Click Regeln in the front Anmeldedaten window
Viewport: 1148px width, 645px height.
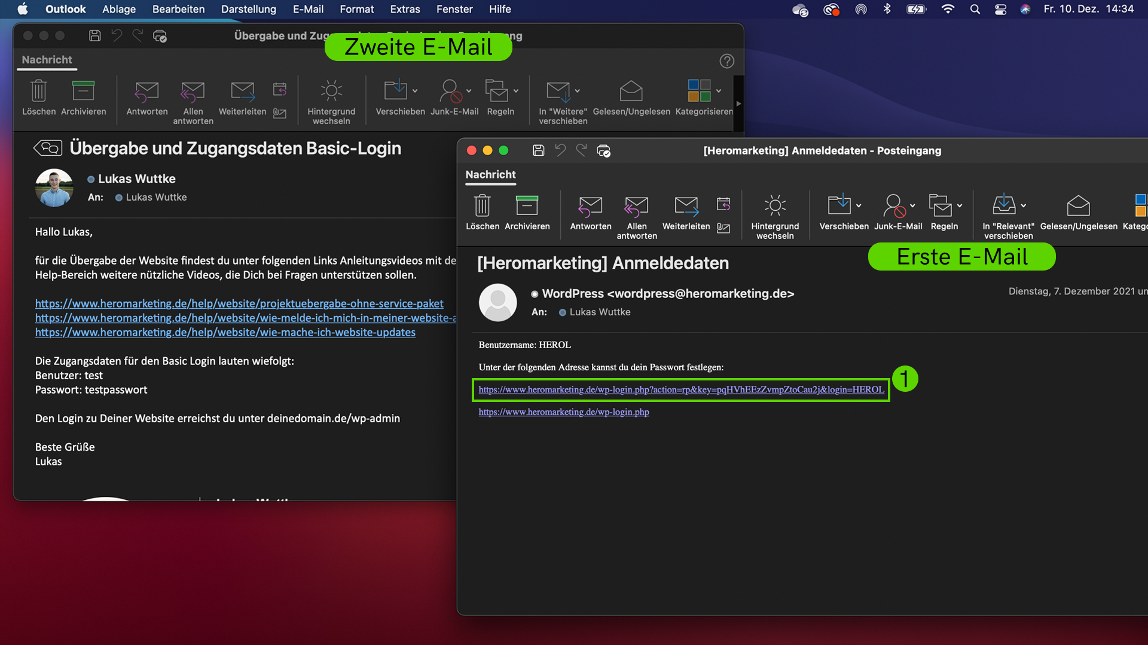click(941, 213)
